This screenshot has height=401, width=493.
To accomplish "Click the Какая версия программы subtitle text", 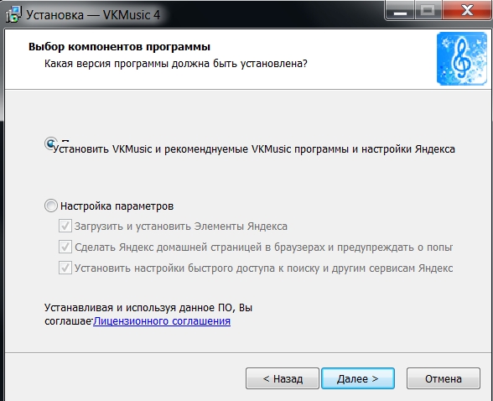I will pyautogui.click(x=176, y=64).
